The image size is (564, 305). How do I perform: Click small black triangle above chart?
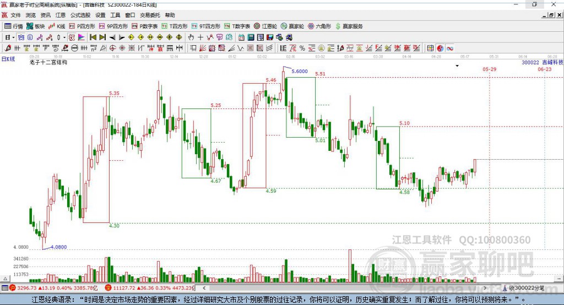tap(457, 66)
